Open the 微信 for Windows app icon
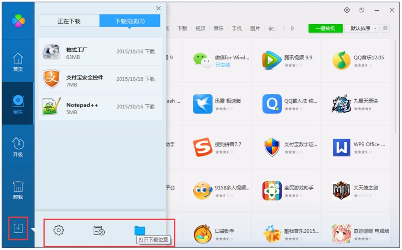The width and height of the screenshot is (402, 250). [202, 60]
